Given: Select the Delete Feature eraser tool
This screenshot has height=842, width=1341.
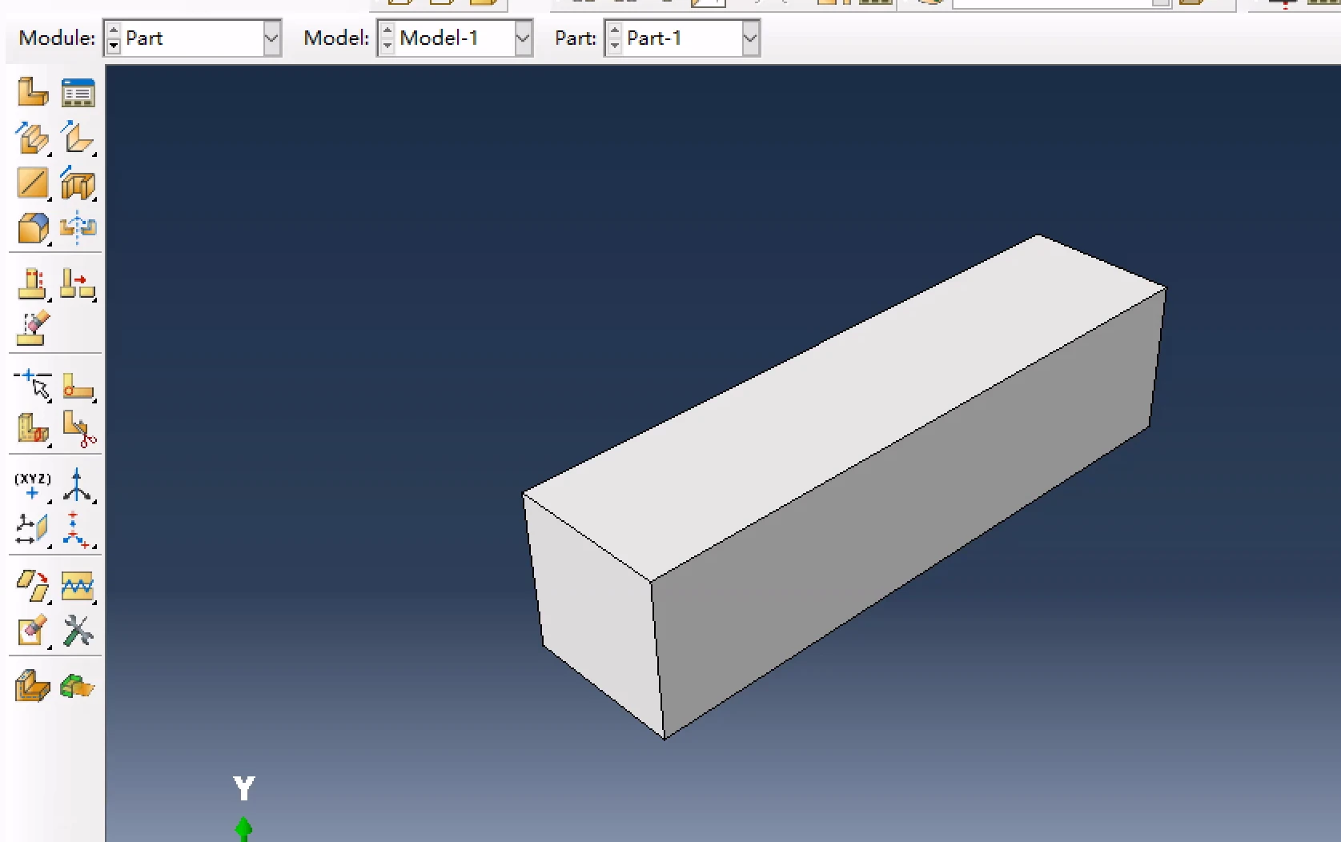Looking at the screenshot, I should click(x=33, y=328).
